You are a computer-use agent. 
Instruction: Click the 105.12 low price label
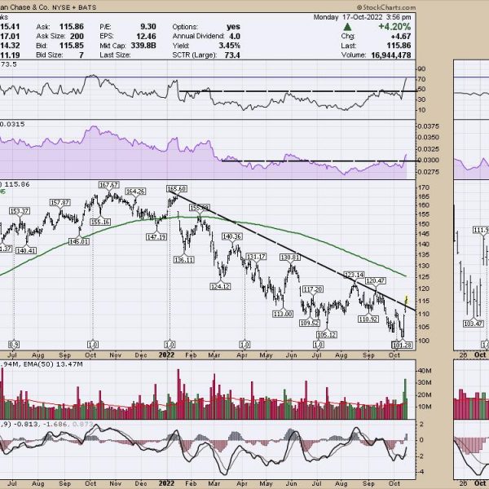coord(327,335)
